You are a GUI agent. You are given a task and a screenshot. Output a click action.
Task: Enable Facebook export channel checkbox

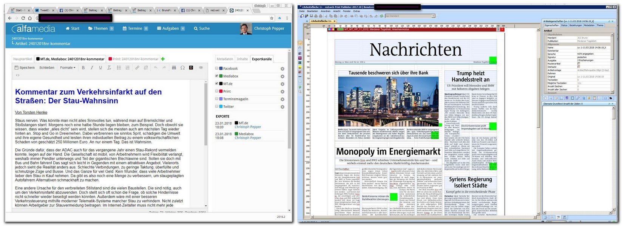click(x=217, y=68)
